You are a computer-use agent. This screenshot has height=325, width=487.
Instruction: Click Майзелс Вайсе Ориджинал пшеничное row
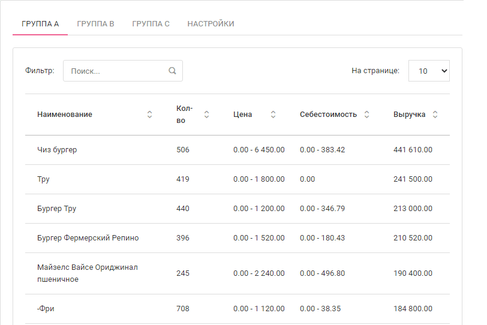(87, 273)
